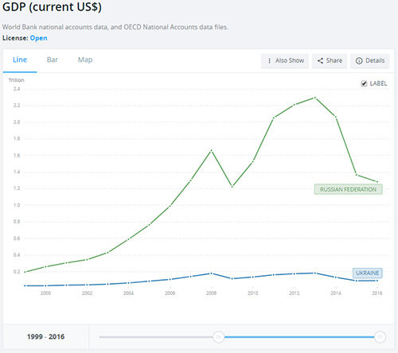This screenshot has width=398, height=353.
Task: Click the three-dot icon in Also Show
Action: coord(269,61)
